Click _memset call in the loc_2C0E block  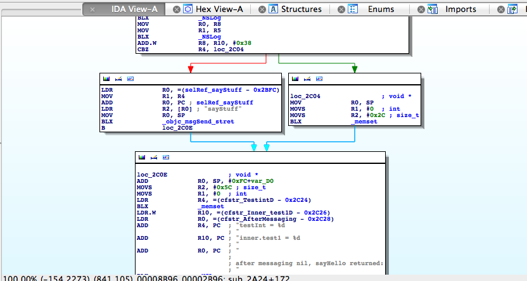[x=211, y=206]
